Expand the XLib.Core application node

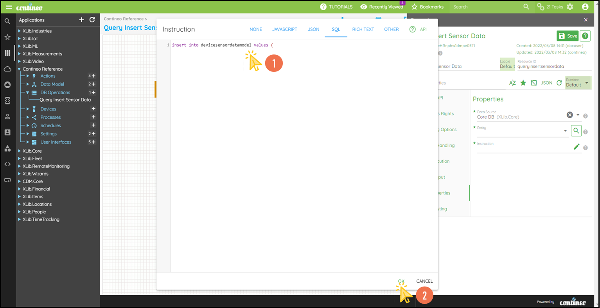tap(20, 151)
